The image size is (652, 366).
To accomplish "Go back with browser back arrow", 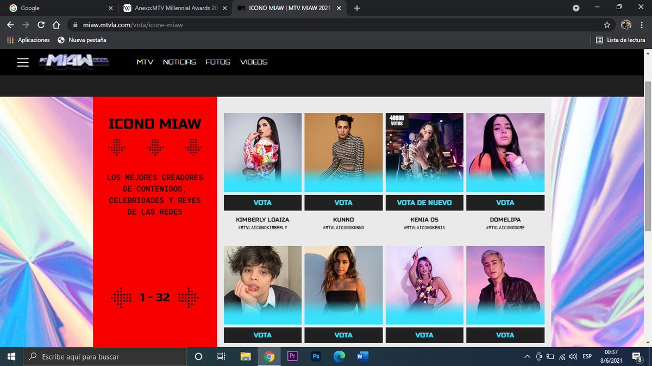I will [x=10, y=25].
